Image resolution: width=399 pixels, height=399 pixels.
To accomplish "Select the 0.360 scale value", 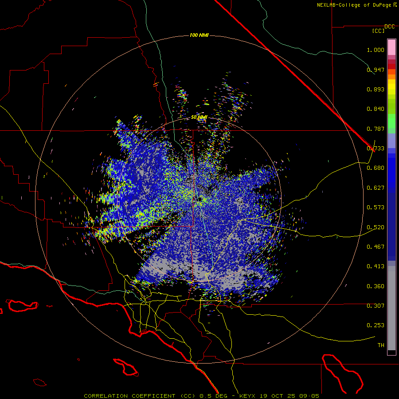I will 376,286.
